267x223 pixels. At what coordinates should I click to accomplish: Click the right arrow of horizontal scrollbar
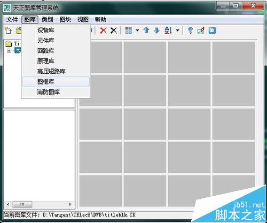tap(70, 204)
